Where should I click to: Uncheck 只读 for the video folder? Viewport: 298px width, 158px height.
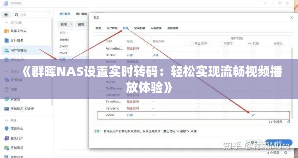click(253, 115)
